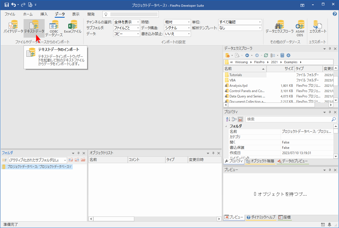Go up one folder in フォルダ panel
Viewport: 339px width, 228px height.
[4, 160]
